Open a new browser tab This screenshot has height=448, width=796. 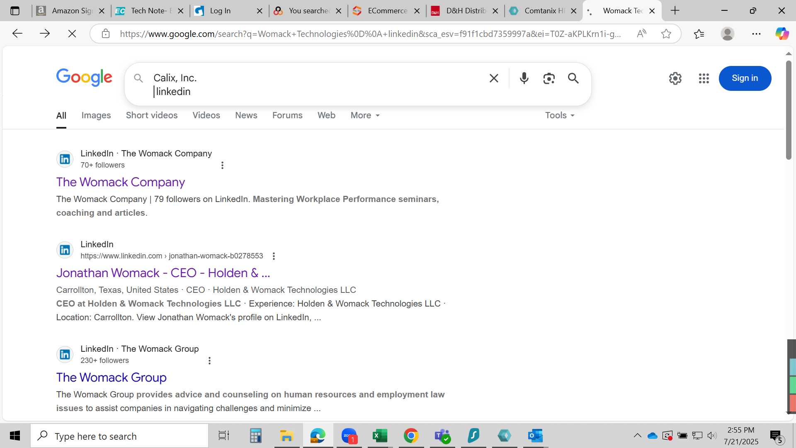[x=675, y=11]
